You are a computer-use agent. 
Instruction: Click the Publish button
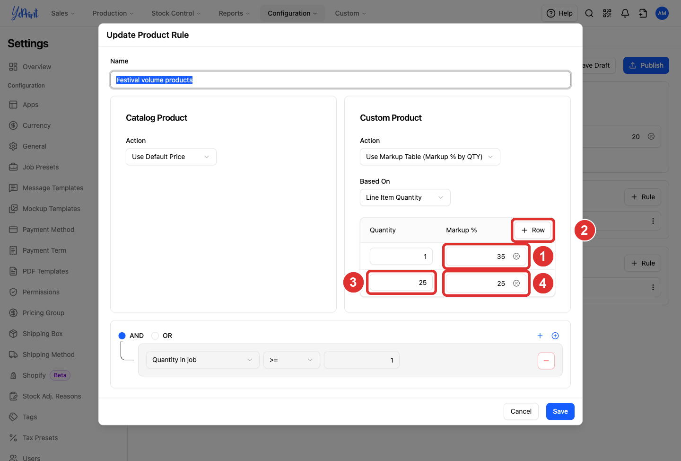click(x=646, y=65)
